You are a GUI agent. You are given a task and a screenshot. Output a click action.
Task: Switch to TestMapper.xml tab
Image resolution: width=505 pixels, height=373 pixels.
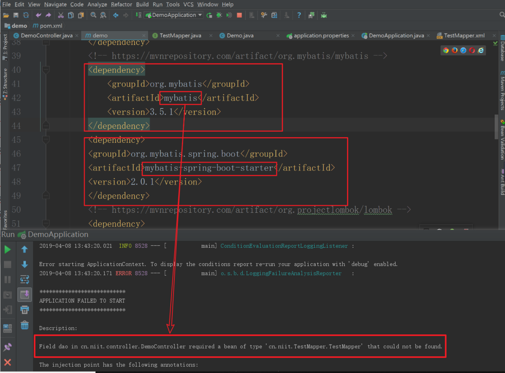click(464, 35)
